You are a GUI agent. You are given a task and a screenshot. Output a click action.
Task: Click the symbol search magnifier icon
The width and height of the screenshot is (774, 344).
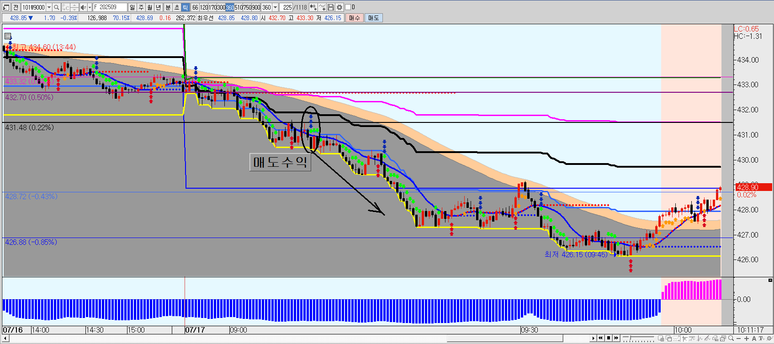[56, 7]
